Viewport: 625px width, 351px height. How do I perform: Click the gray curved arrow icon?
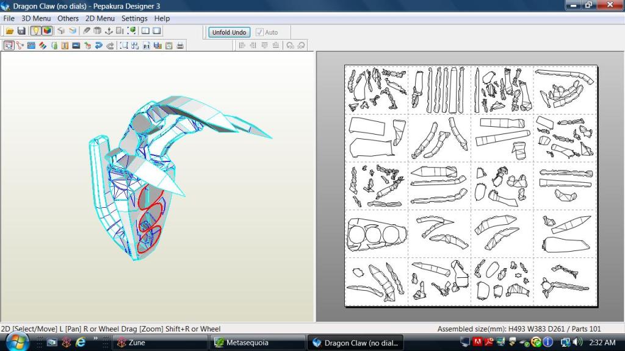point(110,45)
